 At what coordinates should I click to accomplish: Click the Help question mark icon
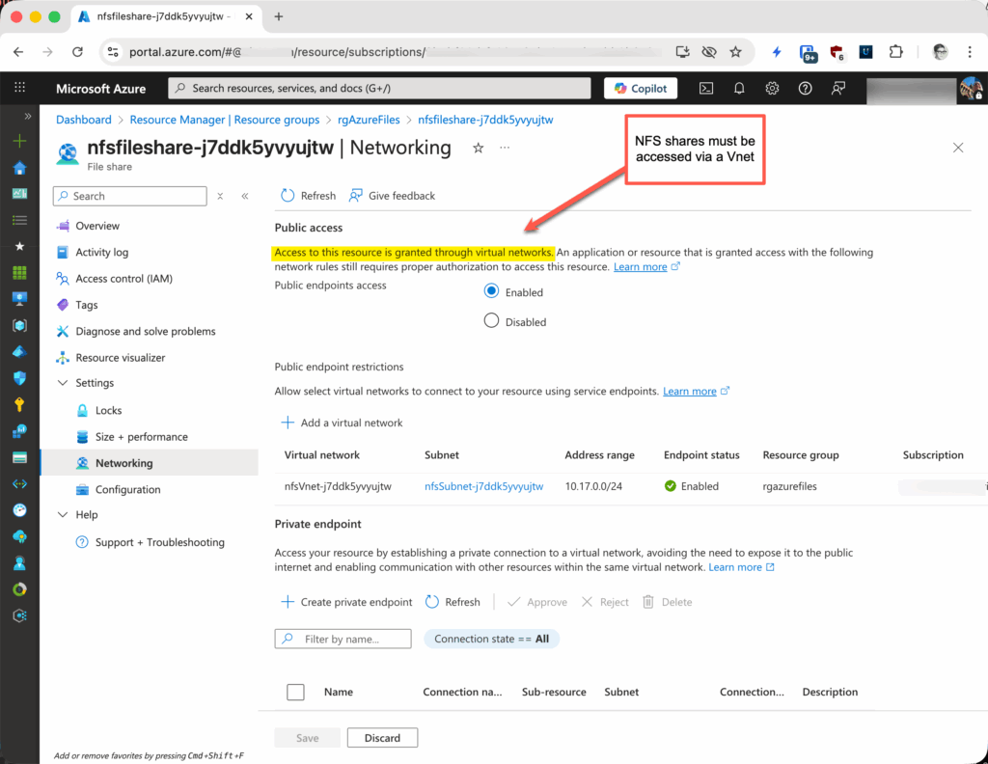click(805, 88)
